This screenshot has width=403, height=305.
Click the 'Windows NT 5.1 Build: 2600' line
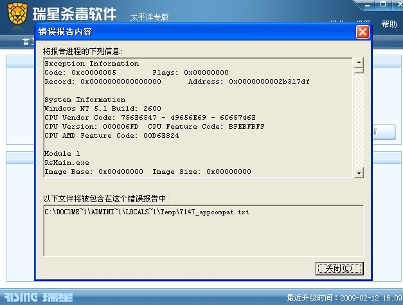coord(103,109)
